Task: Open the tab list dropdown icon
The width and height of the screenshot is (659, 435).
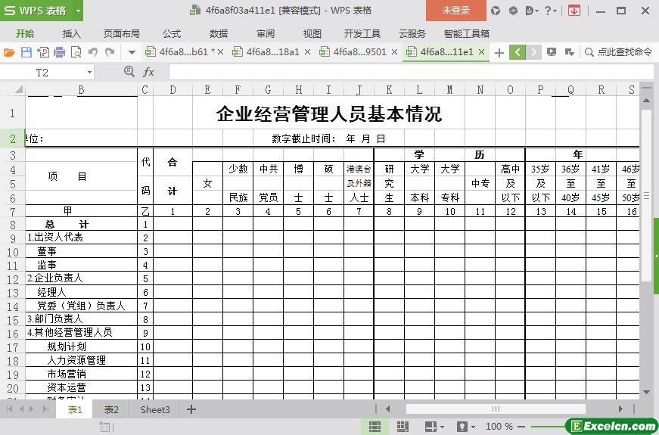Action: coord(570,52)
